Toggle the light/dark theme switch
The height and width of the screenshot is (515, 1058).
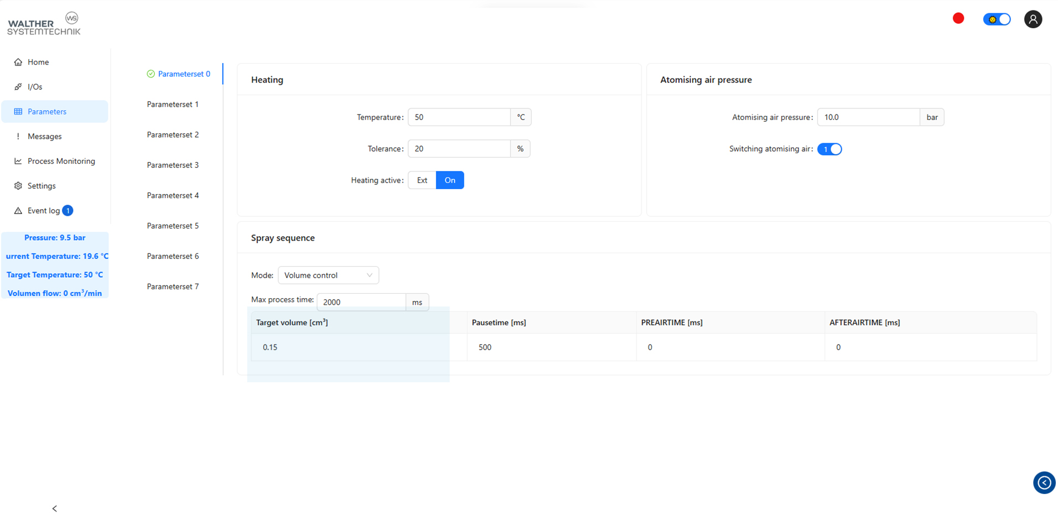(x=997, y=19)
